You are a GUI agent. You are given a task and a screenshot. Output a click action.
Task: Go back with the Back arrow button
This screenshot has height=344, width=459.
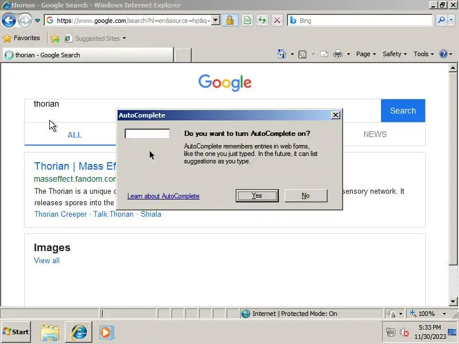9,21
